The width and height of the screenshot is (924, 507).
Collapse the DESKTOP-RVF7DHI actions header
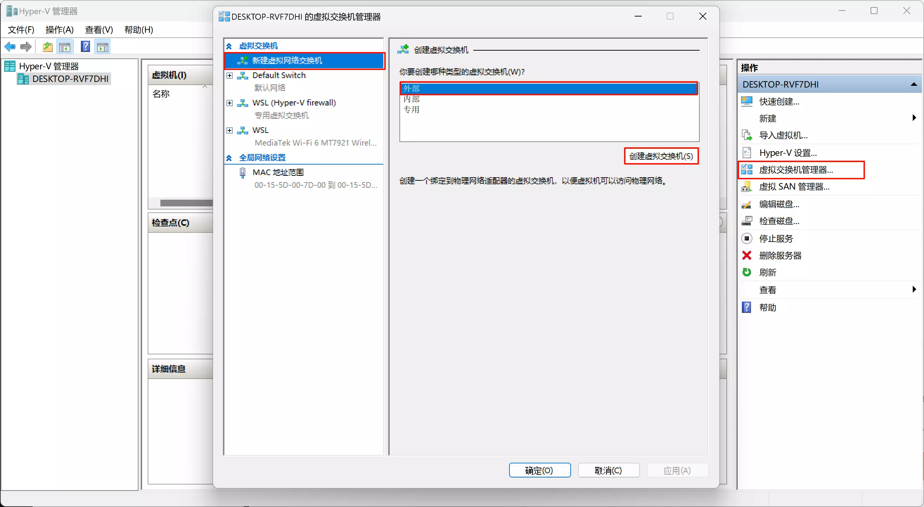click(x=913, y=85)
